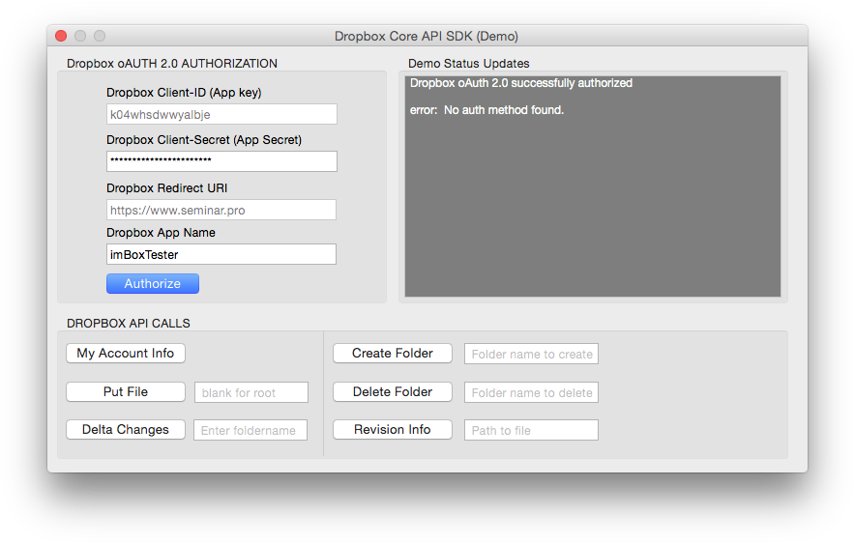Click the Delta Changes button
Viewport: 854px width, 543px height.
(x=126, y=429)
